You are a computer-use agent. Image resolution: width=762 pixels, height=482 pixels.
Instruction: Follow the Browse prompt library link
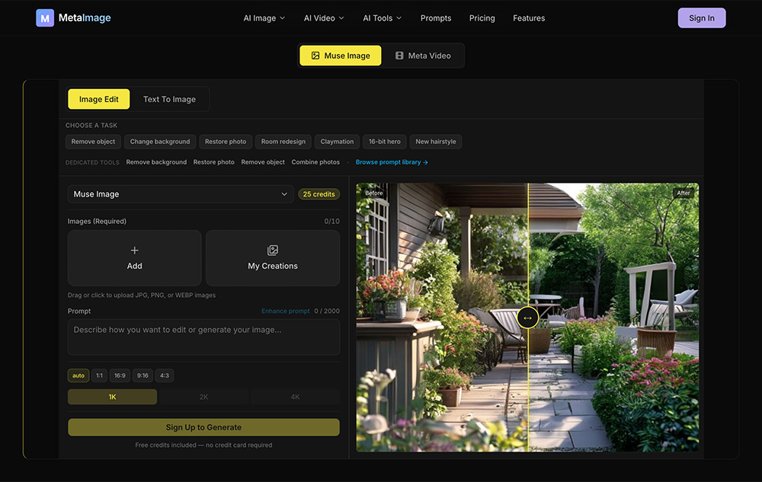[392, 162]
